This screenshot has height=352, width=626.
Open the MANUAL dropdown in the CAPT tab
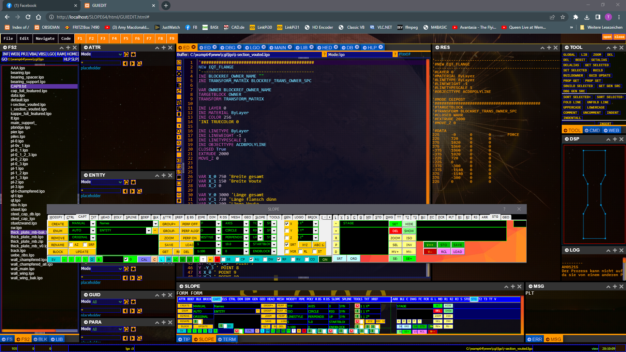coord(93,224)
